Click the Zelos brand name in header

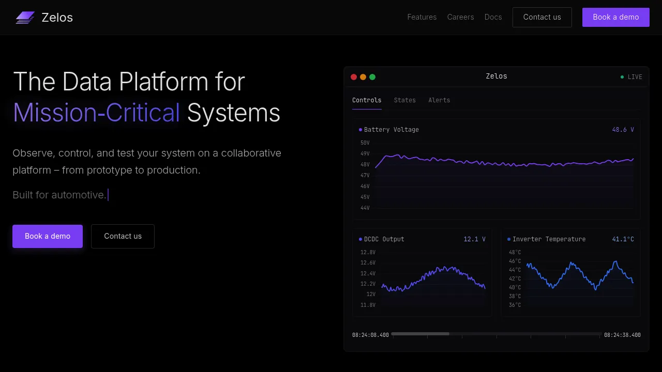(57, 18)
